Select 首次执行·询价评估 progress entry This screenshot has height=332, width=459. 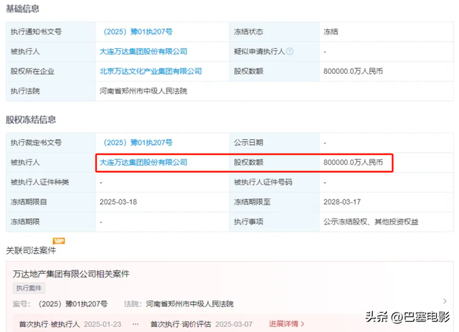coord(181,324)
